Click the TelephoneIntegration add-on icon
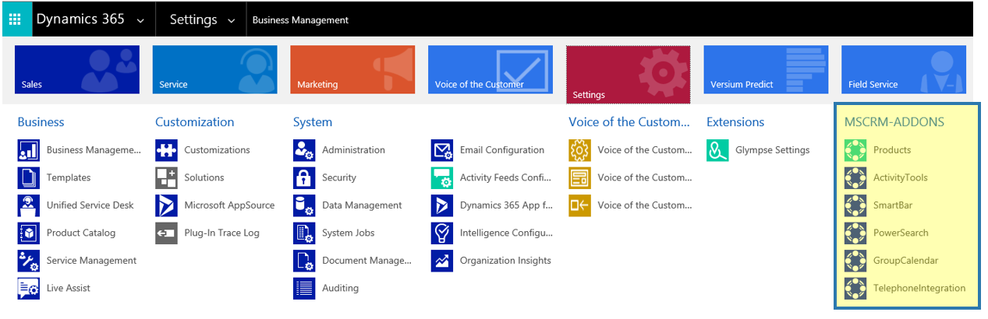The height and width of the screenshot is (319, 988). tap(855, 288)
